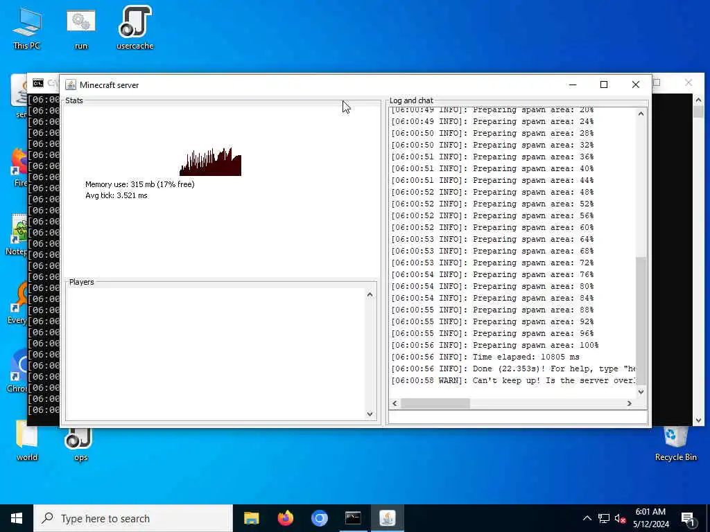Launch Firefox from the taskbar
The width and height of the screenshot is (710, 532).
285,518
